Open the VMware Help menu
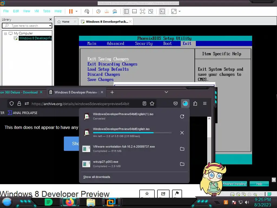Image resolution: width=277 pixels, height=208 pixels. pos(58,11)
